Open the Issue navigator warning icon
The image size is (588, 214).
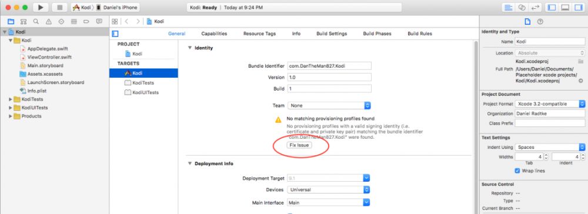click(x=49, y=21)
